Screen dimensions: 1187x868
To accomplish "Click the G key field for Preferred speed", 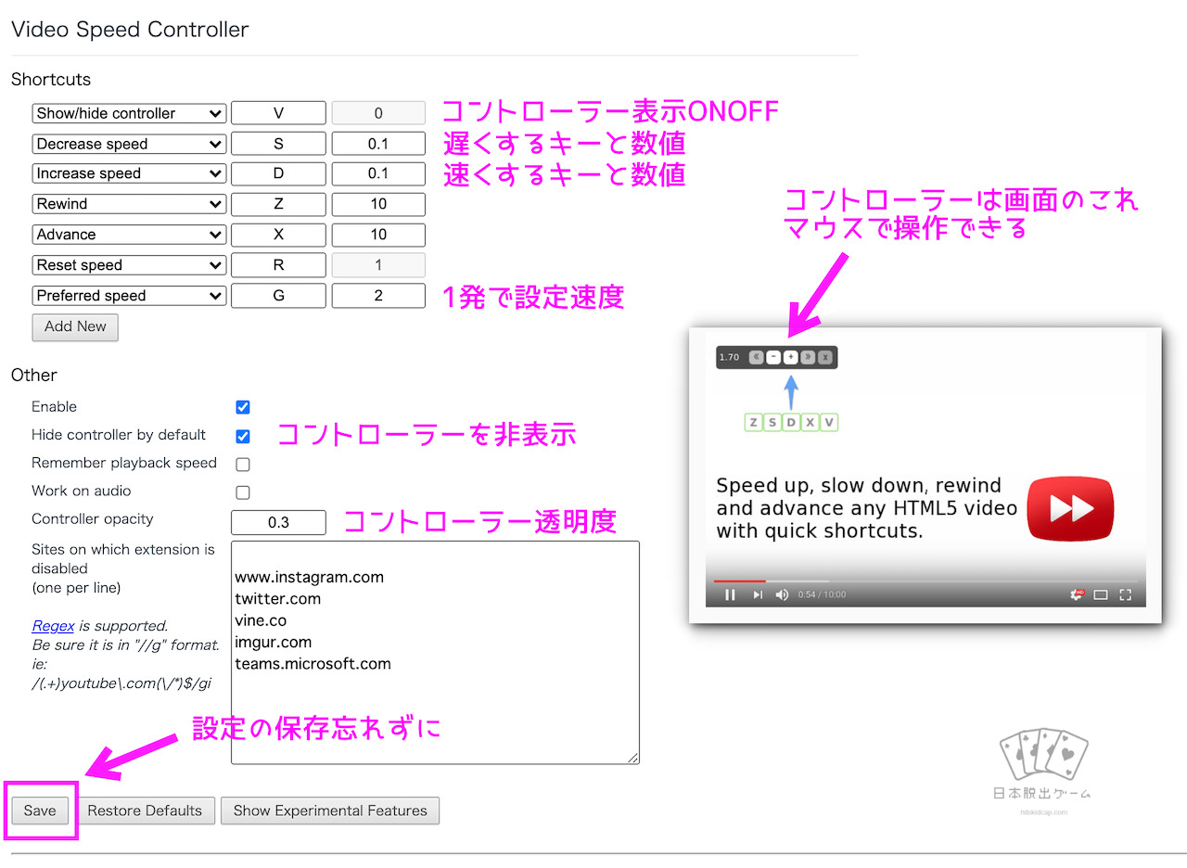I will pos(278,296).
